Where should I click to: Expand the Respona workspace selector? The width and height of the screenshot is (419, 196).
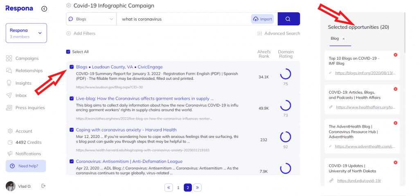coord(26,33)
